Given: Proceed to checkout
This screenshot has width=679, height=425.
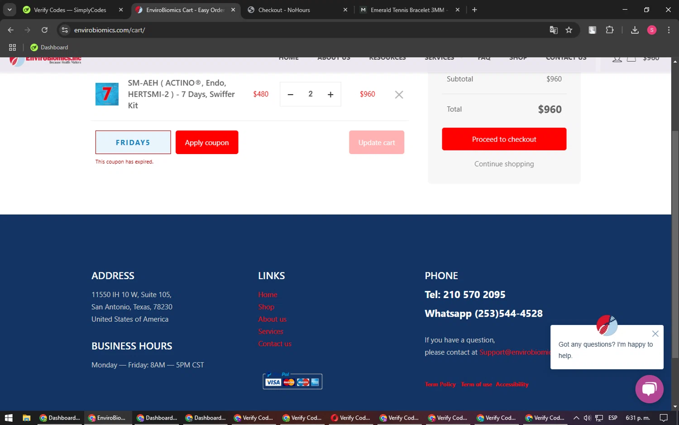Looking at the screenshot, I should coord(504,139).
